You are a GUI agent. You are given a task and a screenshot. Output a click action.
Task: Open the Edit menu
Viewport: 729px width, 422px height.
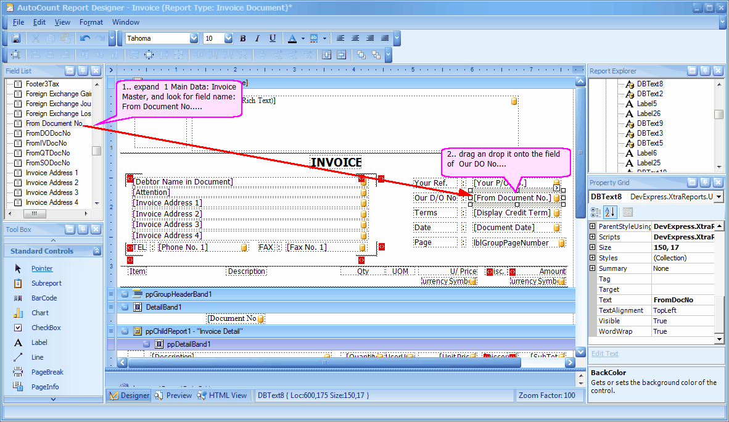(x=39, y=22)
